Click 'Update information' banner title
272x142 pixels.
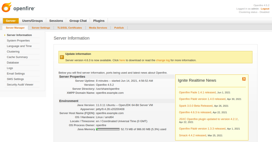point(78,54)
